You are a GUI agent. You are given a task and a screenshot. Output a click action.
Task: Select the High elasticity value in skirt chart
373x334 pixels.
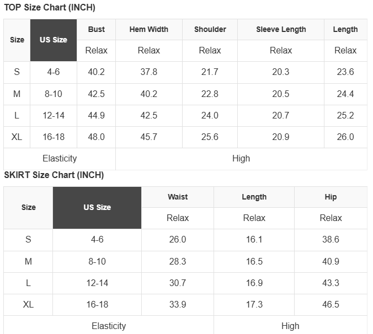[x=290, y=326]
